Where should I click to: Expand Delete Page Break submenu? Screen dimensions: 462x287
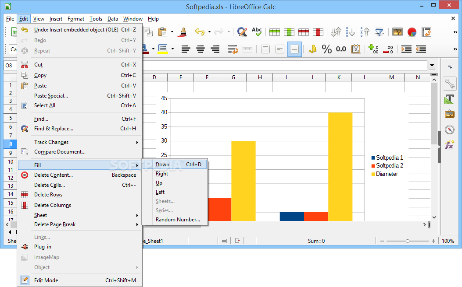click(x=79, y=224)
